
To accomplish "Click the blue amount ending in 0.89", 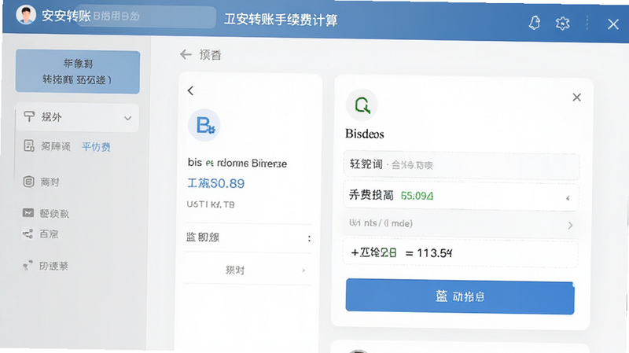I will tap(215, 183).
